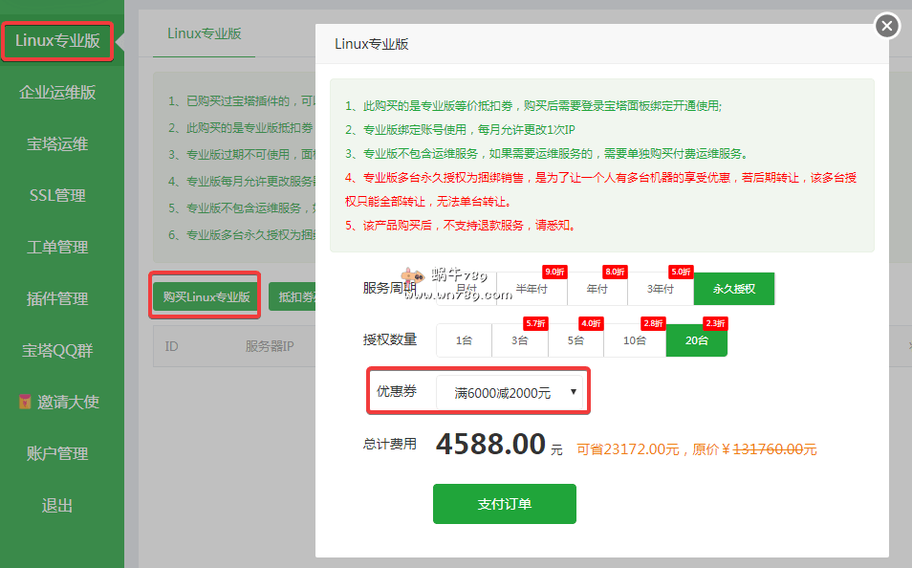Pick the 3年付 service period

pos(660,288)
